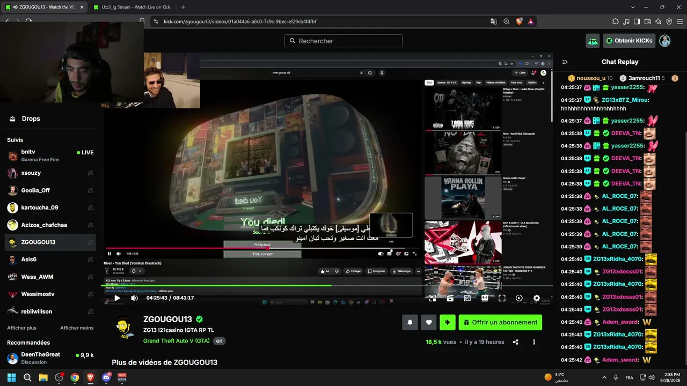The width and height of the screenshot is (687, 386).
Task: Open Brave Shields icon
Action: [519, 21]
